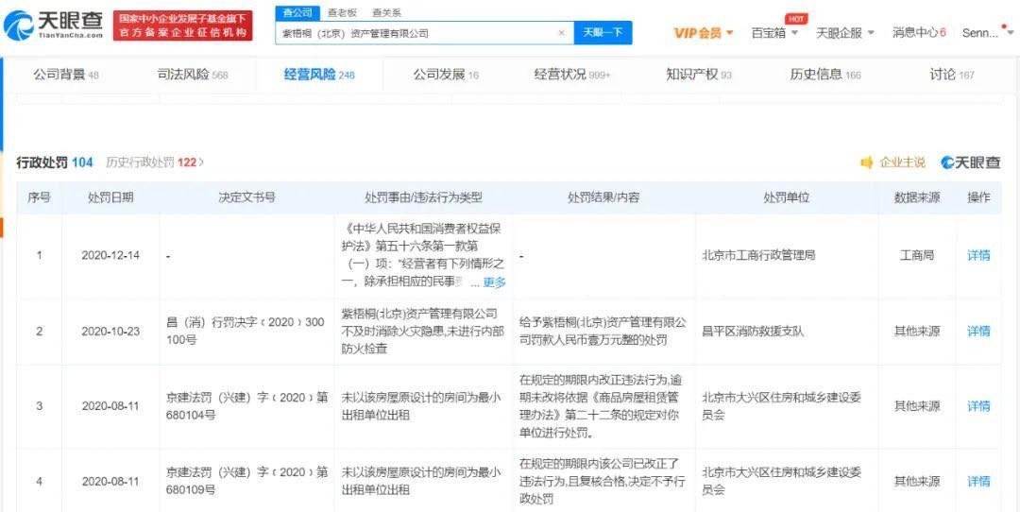The width and height of the screenshot is (1020, 512).
Task: Click the 操作 column header
Action: (x=978, y=197)
